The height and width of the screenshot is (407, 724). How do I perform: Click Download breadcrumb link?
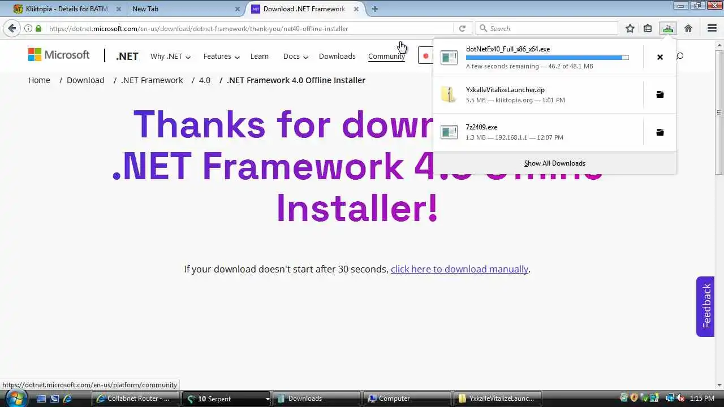click(85, 80)
